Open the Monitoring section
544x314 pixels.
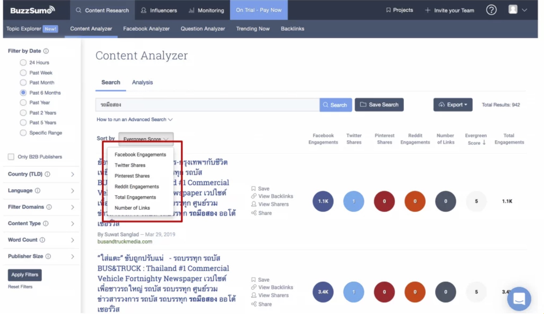(206, 10)
